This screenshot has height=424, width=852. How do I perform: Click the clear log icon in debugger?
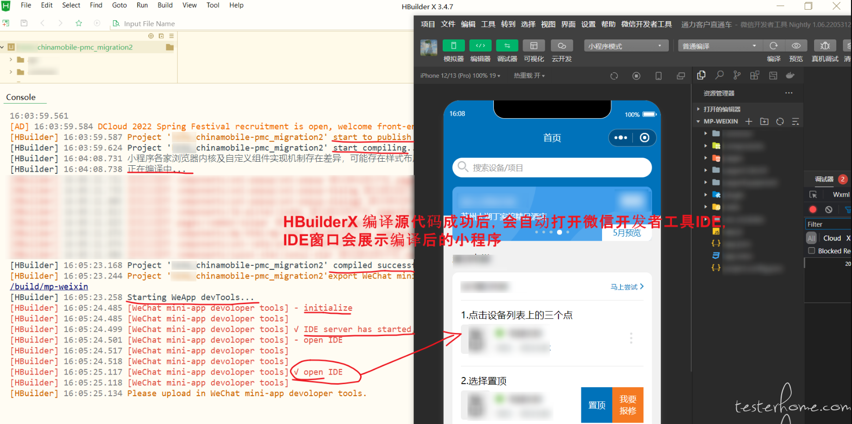tap(829, 209)
